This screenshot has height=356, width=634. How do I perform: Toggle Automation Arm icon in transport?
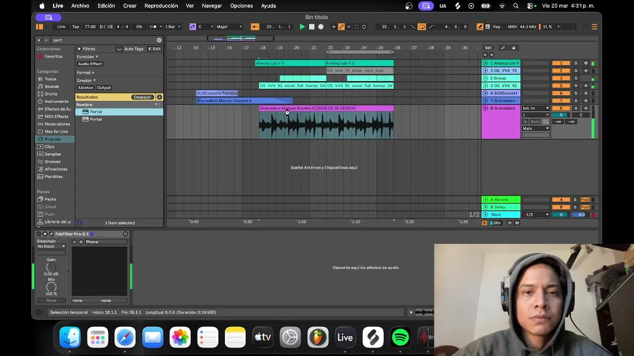tap(341, 27)
